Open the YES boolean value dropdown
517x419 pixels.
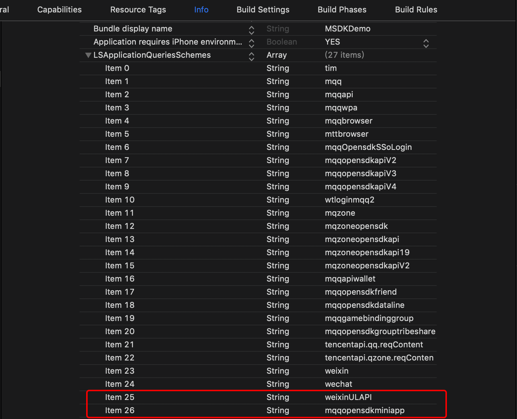426,43
